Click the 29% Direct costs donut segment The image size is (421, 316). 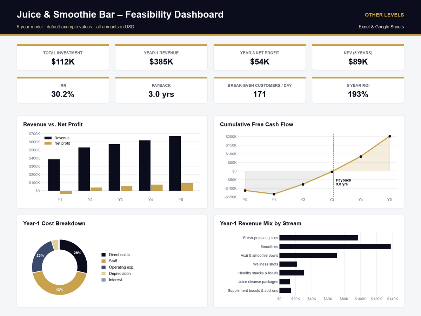pyautogui.click(x=77, y=253)
